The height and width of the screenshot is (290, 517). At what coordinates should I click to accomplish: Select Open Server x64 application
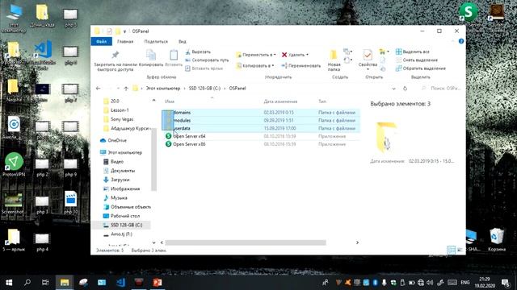(189, 136)
